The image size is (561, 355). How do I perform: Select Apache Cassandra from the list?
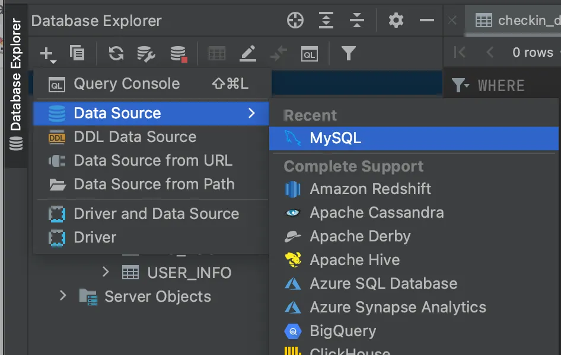tap(377, 213)
